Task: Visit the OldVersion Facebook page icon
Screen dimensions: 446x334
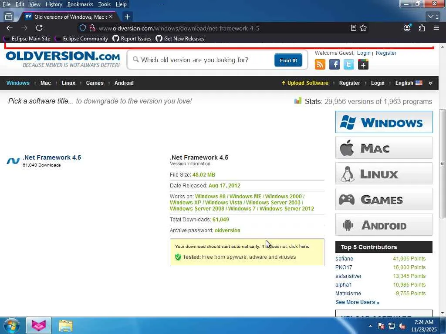Action: click(334, 64)
